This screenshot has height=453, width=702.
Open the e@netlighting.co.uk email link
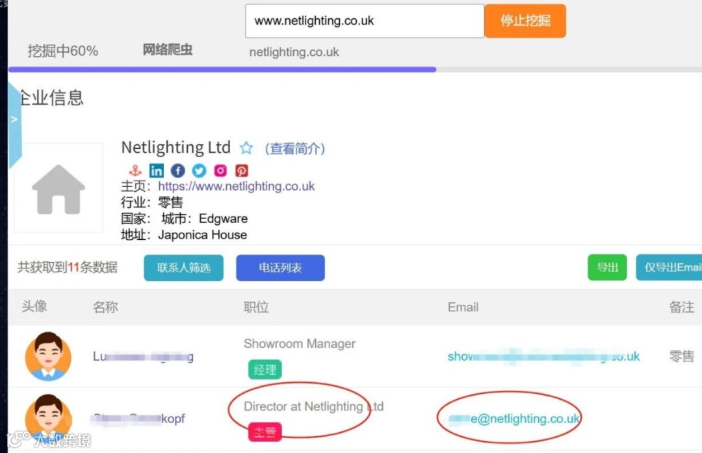pyautogui.click(x=514, y=419)
